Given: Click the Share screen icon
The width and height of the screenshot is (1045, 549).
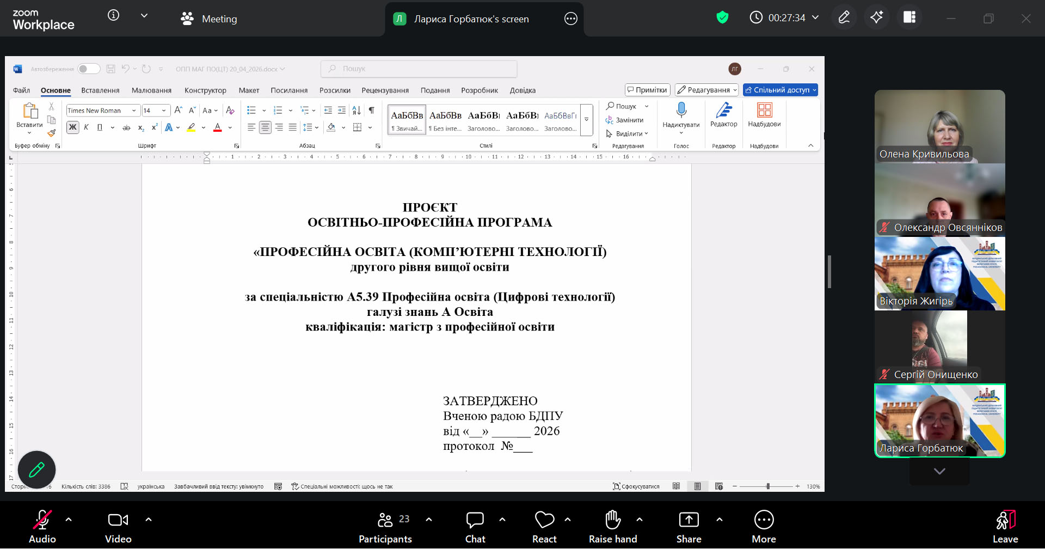Looking at the screenshot, I should (689, 520).
